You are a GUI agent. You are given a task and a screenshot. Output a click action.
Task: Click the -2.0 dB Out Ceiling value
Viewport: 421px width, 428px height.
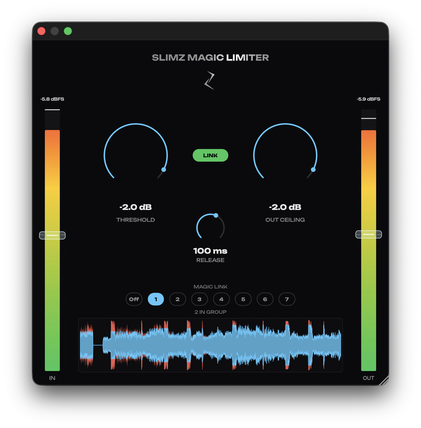[x=285, y=207]
